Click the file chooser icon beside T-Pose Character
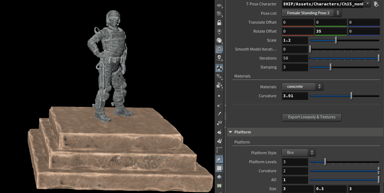384x193 pixels. tap(376, 4)
